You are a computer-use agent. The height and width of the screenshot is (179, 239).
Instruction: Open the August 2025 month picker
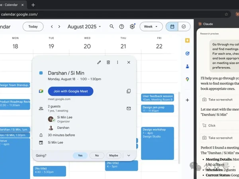84,27
